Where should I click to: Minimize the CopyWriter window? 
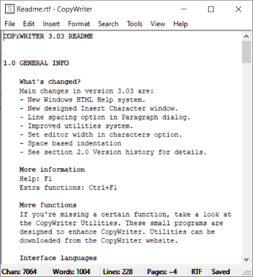pyautogui.click(x=184, y=9)
